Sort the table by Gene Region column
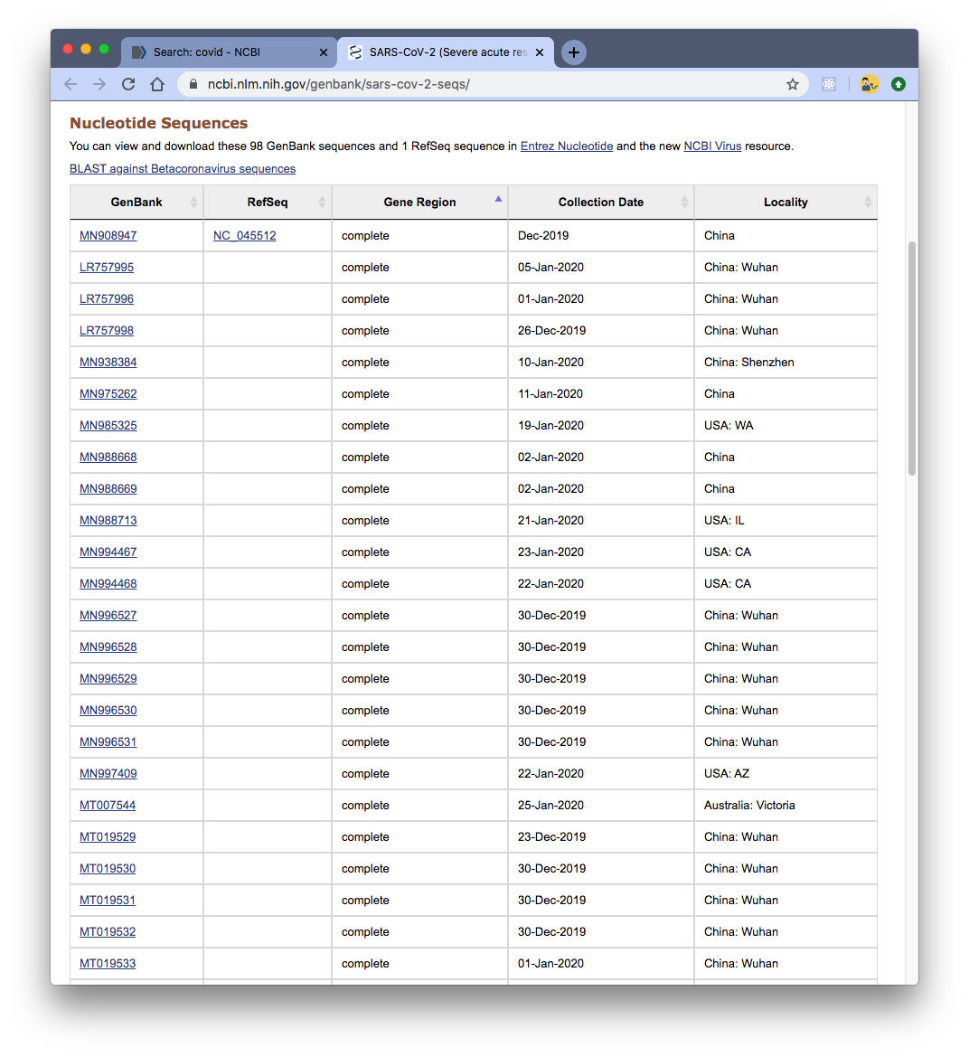This screenshot has width=969, height=1057. coord(419,203)
